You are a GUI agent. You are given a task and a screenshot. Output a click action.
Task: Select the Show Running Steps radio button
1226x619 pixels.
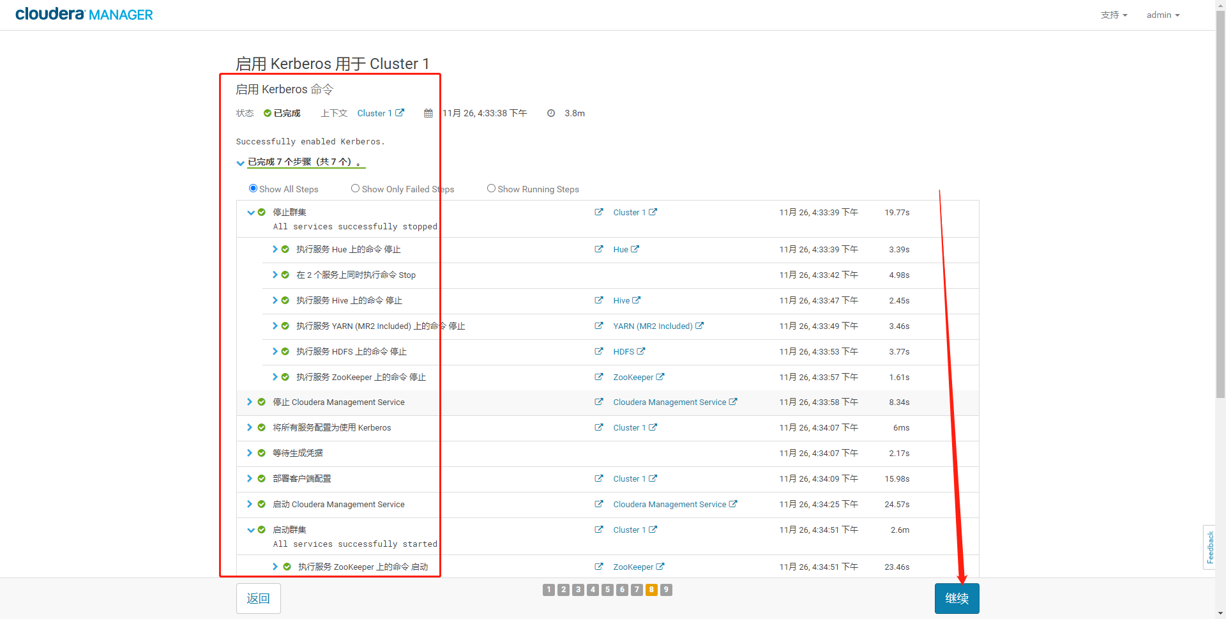[x=491, y=188]
